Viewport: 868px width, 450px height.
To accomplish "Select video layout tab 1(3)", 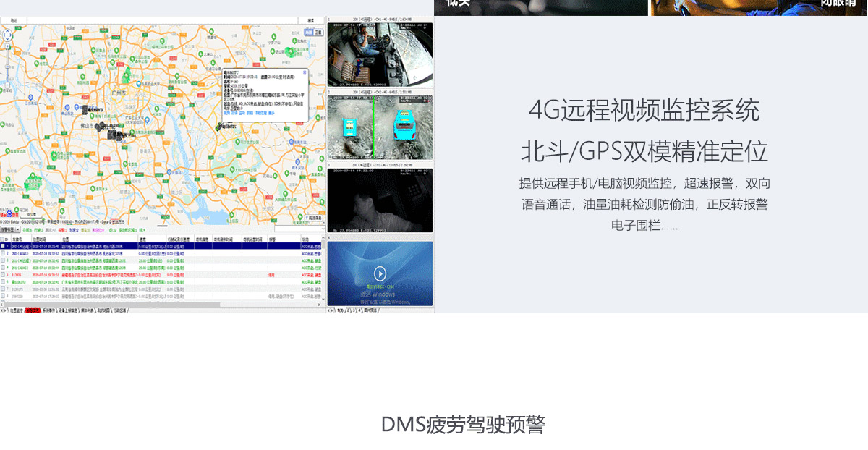I will [341, 310].
